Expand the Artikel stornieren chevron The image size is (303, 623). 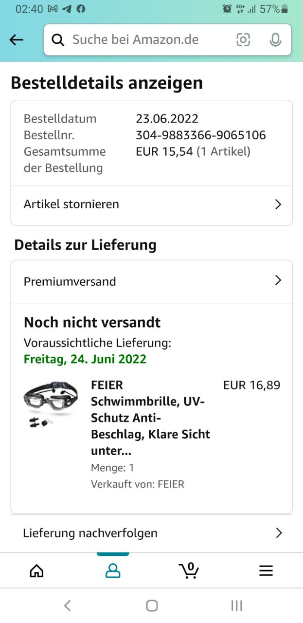(x=278, y=204)
